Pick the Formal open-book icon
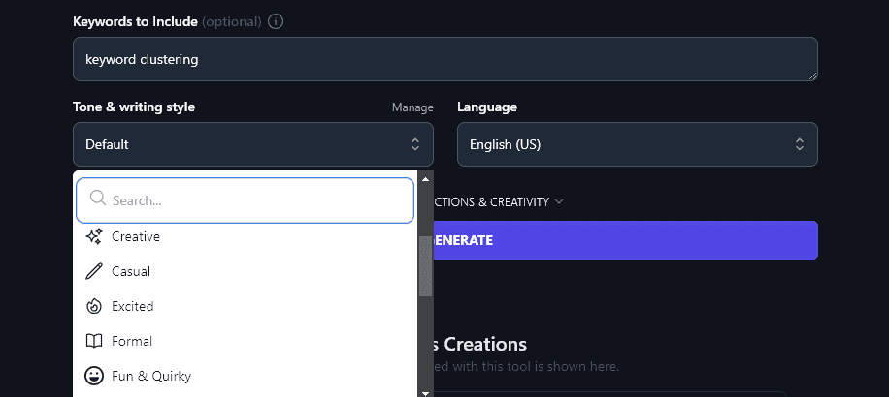This screenshot has height=397, width=889. pyautogui.click(x=94, y=341)
